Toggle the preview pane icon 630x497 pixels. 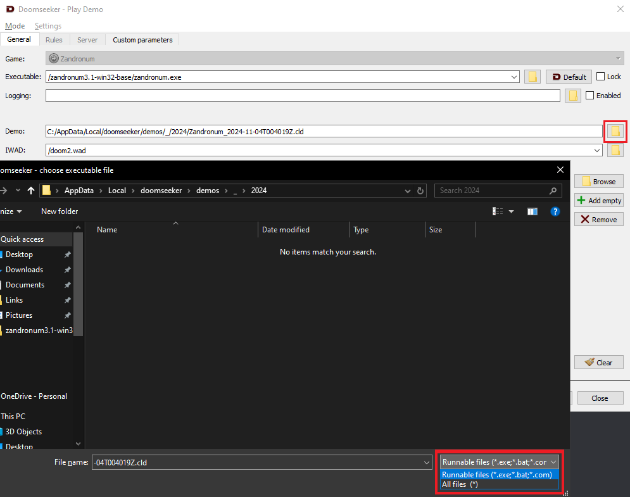point(532,211)
